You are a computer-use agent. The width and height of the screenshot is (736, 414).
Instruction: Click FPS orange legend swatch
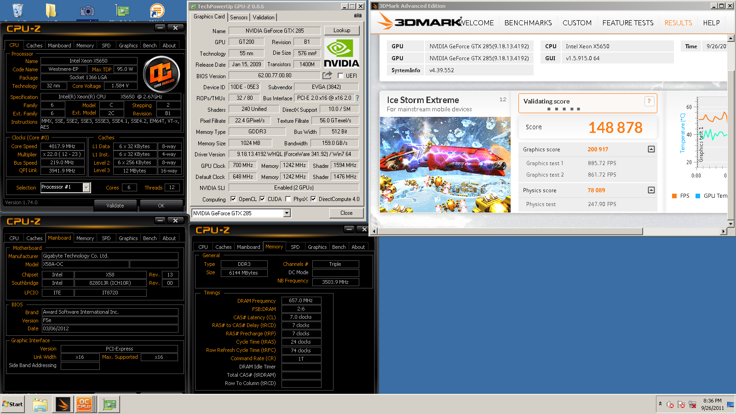point(674,196)
